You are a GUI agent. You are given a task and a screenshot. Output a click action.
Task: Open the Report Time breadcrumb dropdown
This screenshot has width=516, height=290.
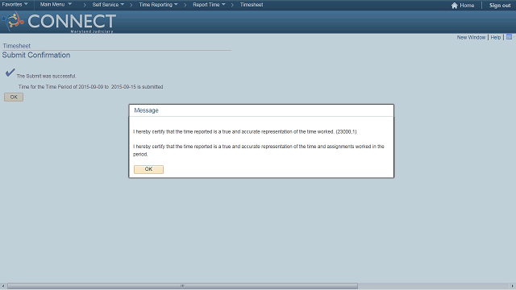click(209, 5)
